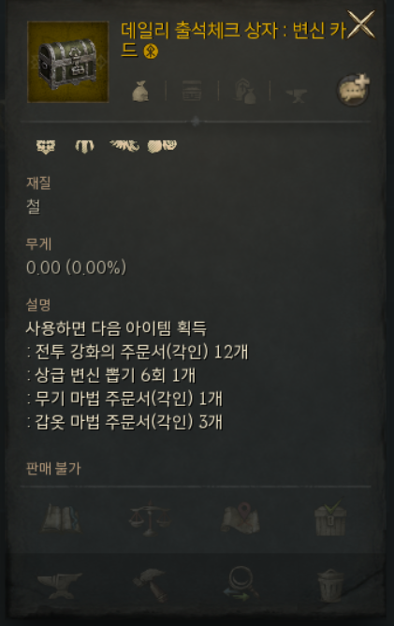Close the item tooltip with the X
This screenshot has width=394, height=626.
[x=361, y=24]
